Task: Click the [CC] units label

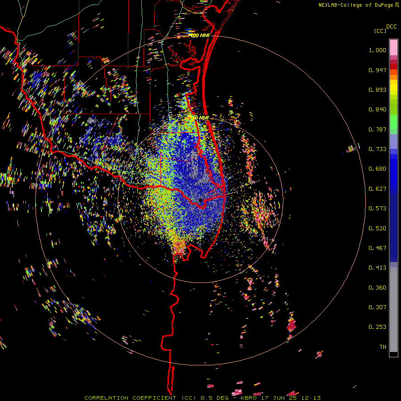Action: pos(380,31)
